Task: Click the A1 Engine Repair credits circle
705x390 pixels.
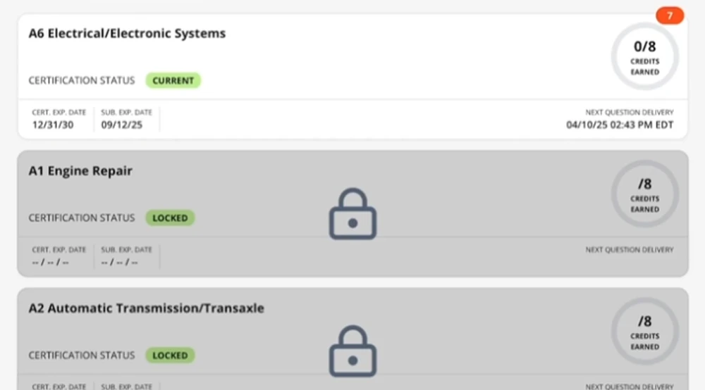Action: tap(645, 194)
